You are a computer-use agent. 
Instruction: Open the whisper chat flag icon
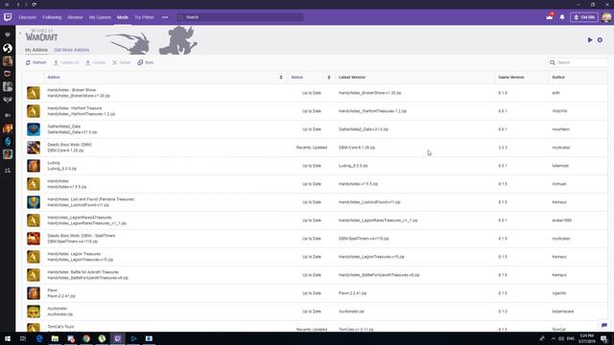(604, 326)
